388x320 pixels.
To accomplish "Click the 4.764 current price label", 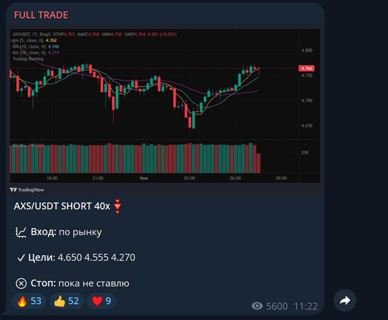I will (306, 68).
